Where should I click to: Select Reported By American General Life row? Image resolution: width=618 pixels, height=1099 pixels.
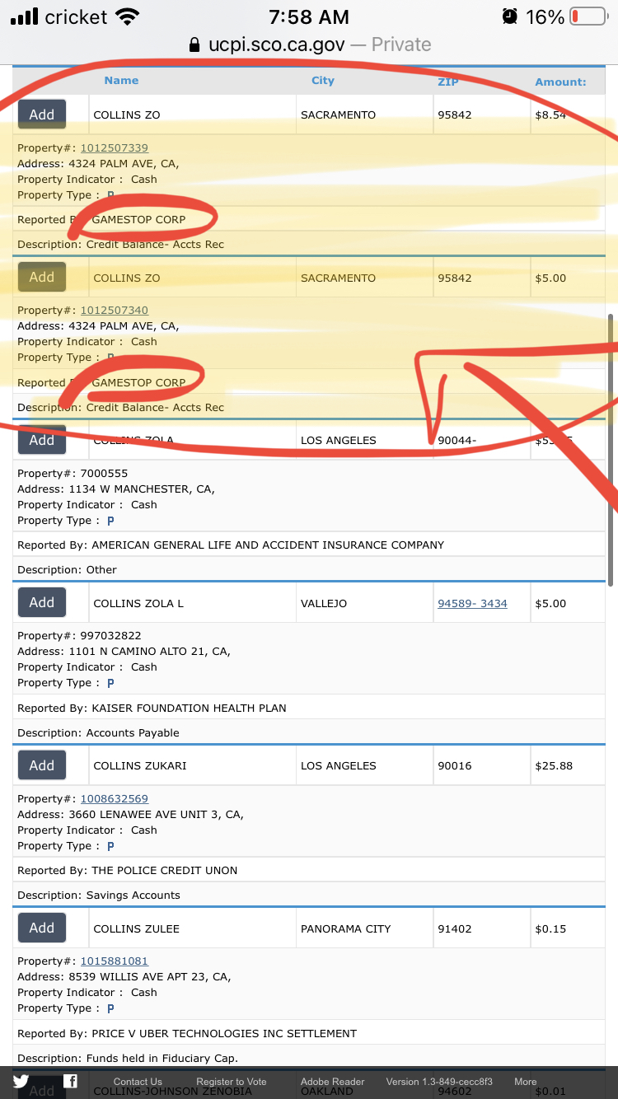click(309, 545)
